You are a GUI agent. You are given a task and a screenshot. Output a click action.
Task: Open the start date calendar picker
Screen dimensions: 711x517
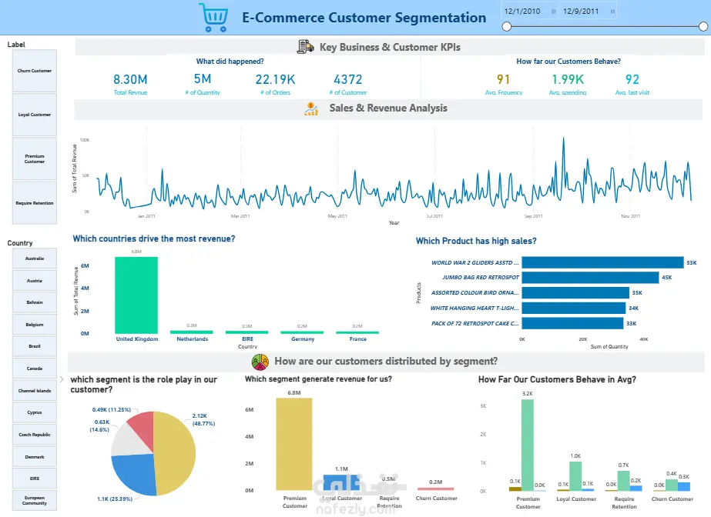(553, 12)
